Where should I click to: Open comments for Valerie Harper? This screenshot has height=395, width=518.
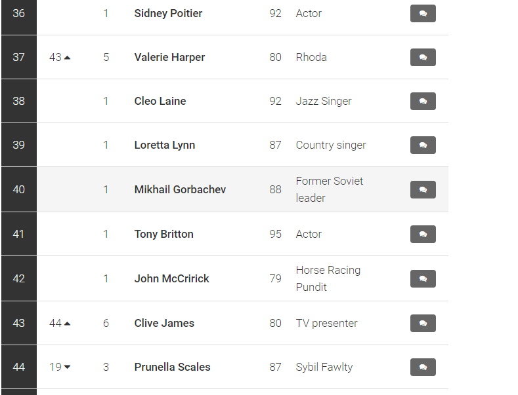[423, 58]
